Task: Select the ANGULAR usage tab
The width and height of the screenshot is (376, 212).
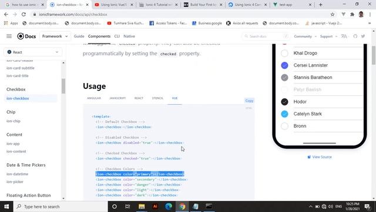Action: click(94, 98)
